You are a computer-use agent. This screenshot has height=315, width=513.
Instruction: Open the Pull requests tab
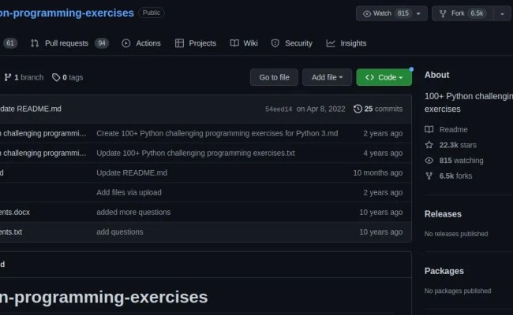coord(69,43)
